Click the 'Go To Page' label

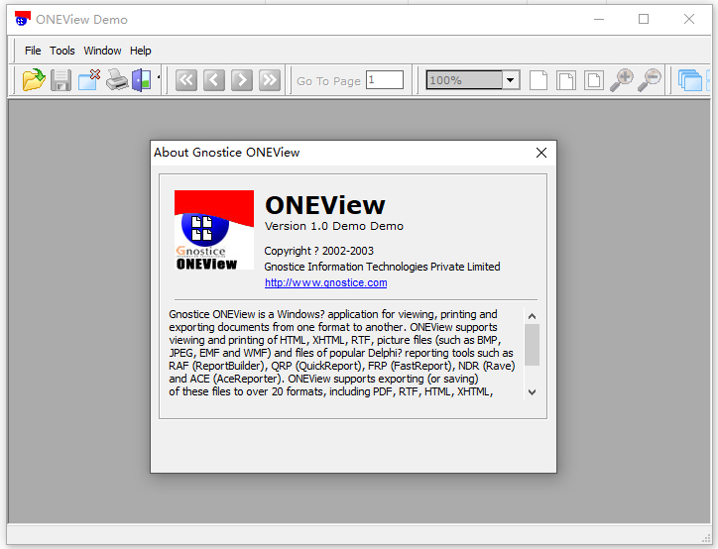point(328,81)
